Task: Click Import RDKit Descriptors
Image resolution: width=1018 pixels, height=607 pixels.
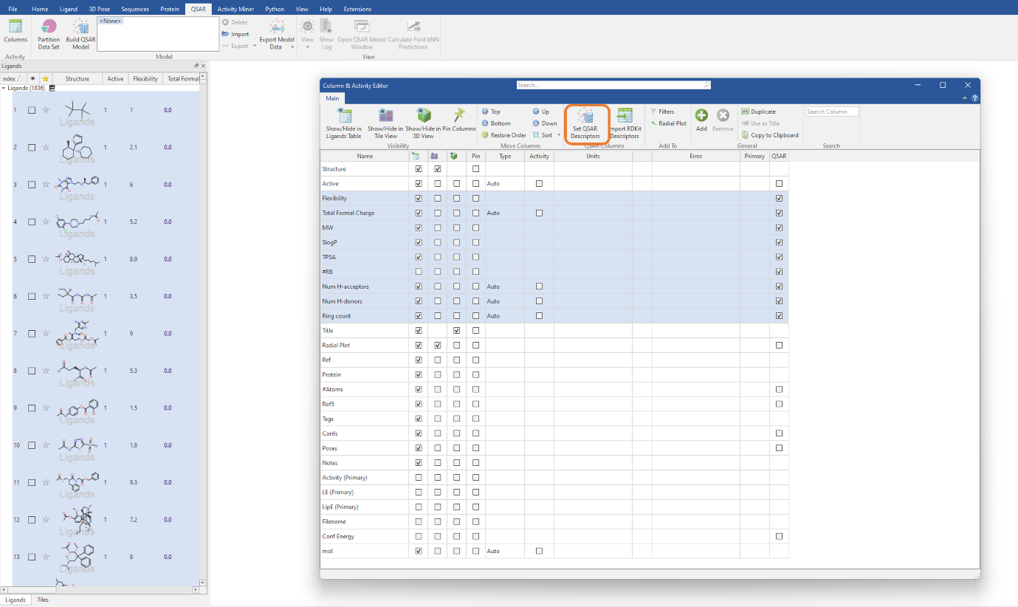Action: point(625,123)
